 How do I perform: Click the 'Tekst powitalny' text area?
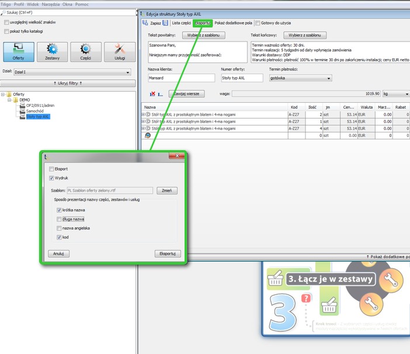(x=197, y=52)
